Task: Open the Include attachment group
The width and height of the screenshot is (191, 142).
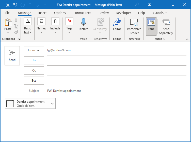Action: point(55,26)
